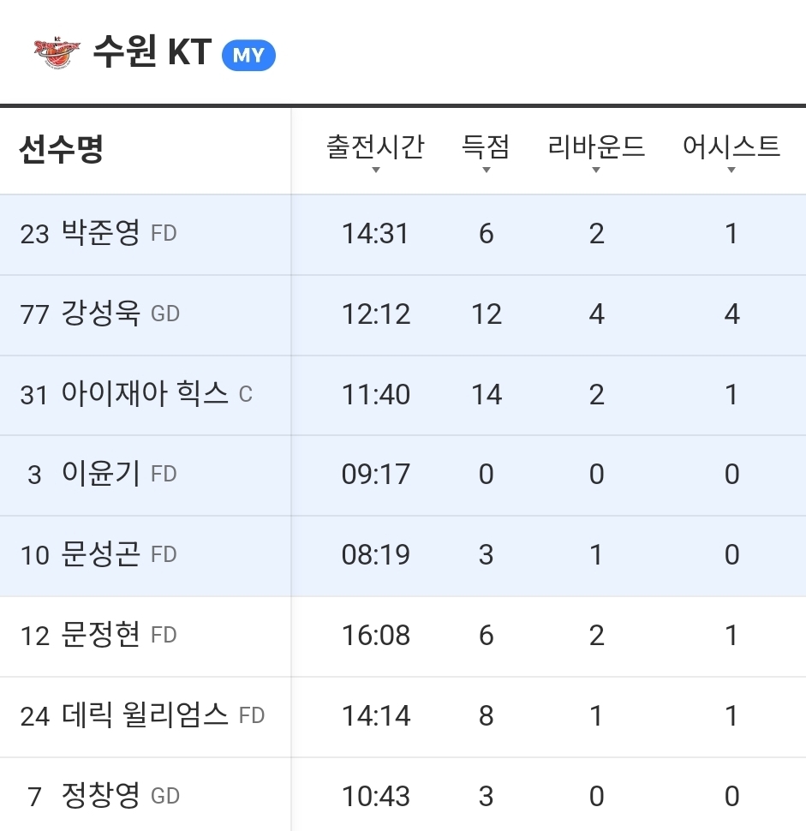Screen dimensions: 806x831
Task: Open player 문정현 profile
Action: click(x=101, y=635)
